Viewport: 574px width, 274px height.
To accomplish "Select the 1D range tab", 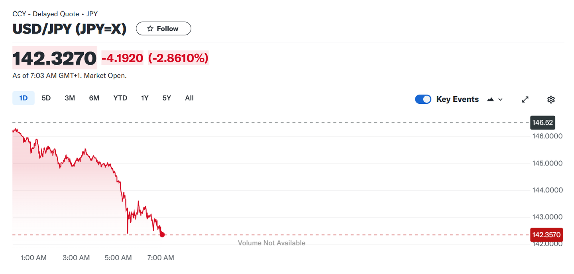I will [x=24, y=98].
